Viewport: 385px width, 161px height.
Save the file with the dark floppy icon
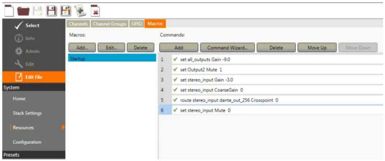point(52,11)
